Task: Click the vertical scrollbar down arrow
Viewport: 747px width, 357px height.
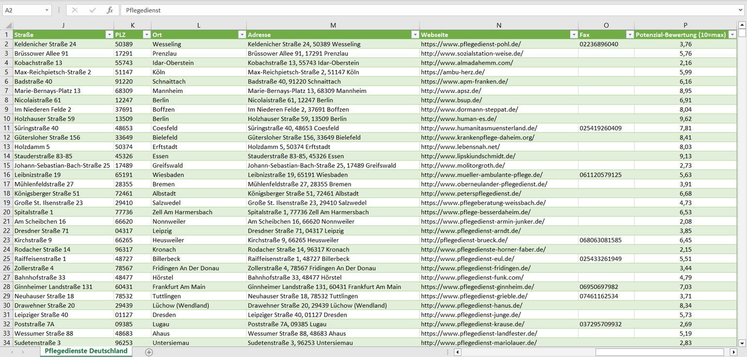Action: [742, 343]
